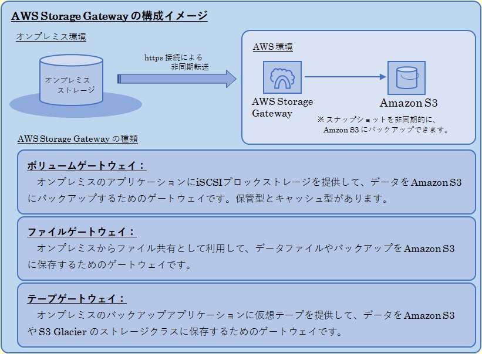Viewport: 482px width, 354px height.
Task: Click the 'AWS Storage Gatewayの種類' heading
Action: [x=77, y=139]
